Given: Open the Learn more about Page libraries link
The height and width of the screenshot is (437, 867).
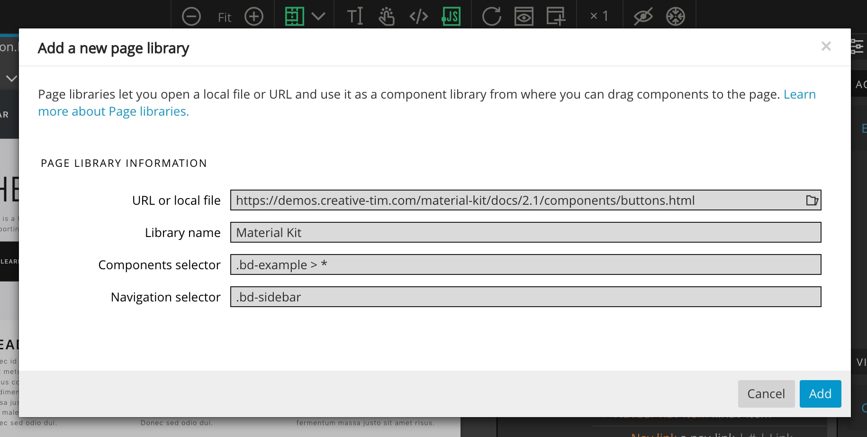Looking at the screenshot, I should click(113, 111).
